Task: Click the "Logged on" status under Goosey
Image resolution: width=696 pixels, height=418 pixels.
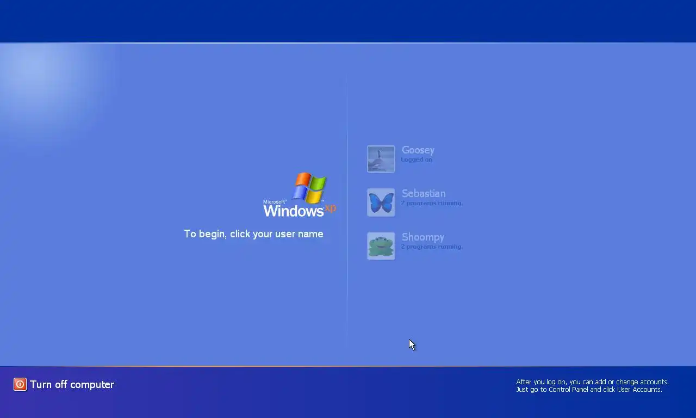Action: coord(417,159)
